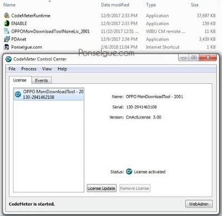
Task: Click the name value OPPO MsmDownloadTool - 2001
Action: (154, 97)
